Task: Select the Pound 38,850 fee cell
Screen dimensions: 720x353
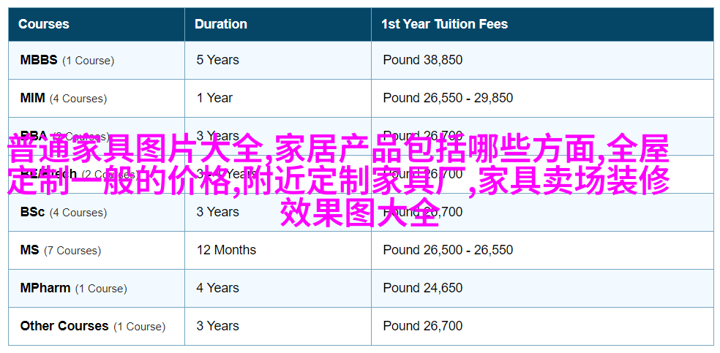Action: coord(422,60)
